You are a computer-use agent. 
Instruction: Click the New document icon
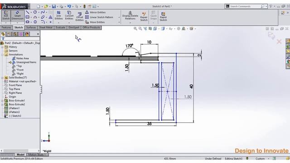pos(38,6)
